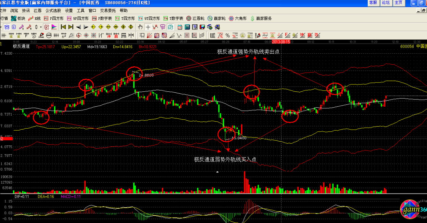Open dropdown arrow beside candlestick icon
The width and height of the screenshot is (427, 223).
(x=41, y=27)
